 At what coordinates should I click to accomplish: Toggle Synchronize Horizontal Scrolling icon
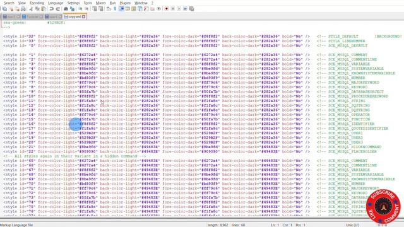pos(101,9)
